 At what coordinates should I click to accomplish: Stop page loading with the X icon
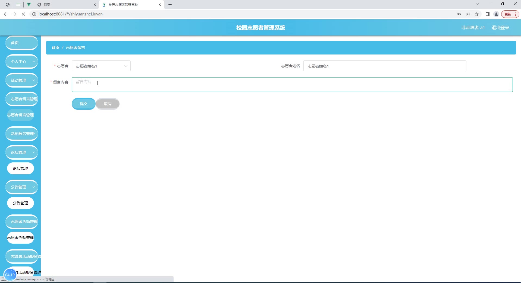[23, 14]
